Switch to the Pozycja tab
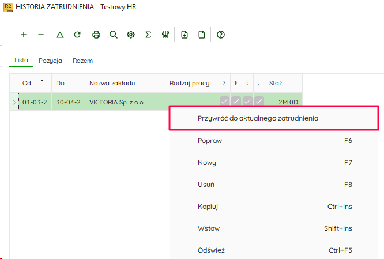This screenshot has height=259, width=384. click(x=50, y=61)
